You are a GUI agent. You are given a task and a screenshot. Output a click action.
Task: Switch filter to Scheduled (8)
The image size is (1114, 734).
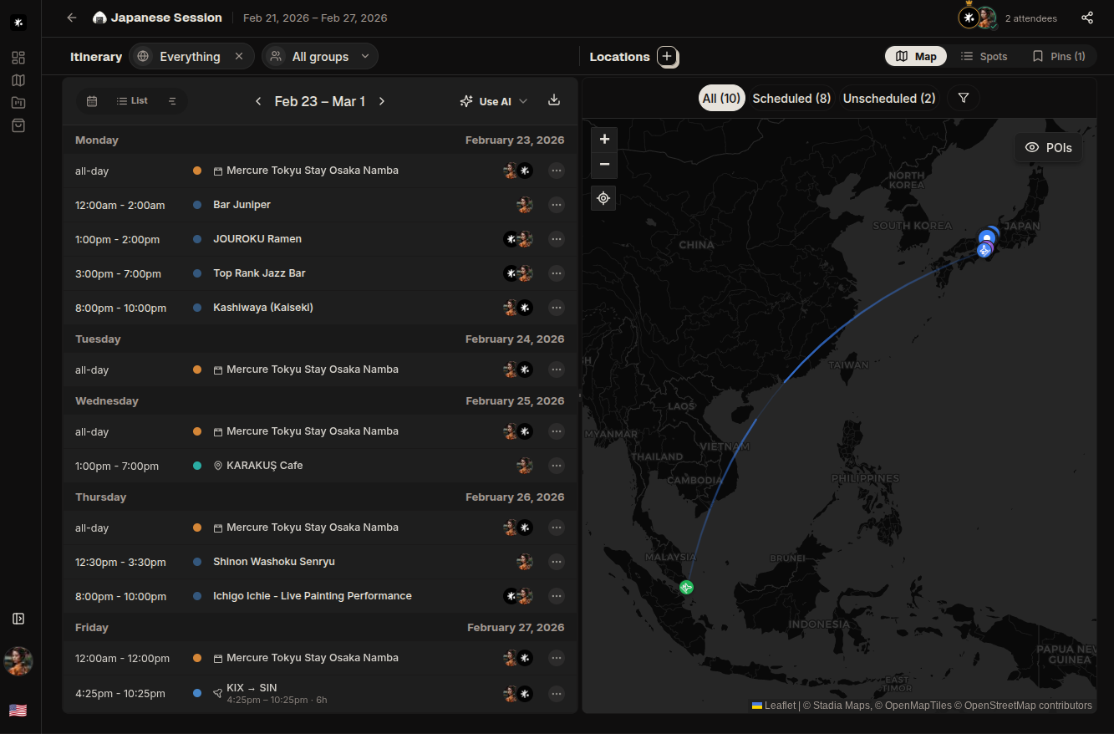click(x=791, y=98)
